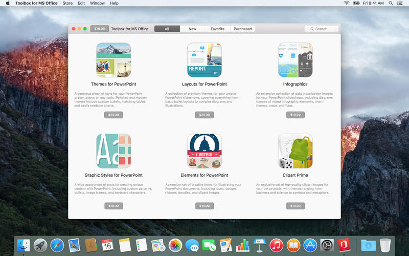Click $19.99 price under Infographics
The height and width of the screenshot is (256, 409).
(296, 115)
